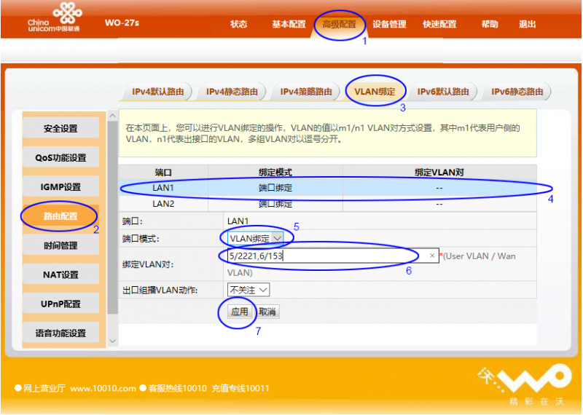Go to NAT设置 in the sidebar
Viewport: 583px width, 415px height.
point(60,274)
